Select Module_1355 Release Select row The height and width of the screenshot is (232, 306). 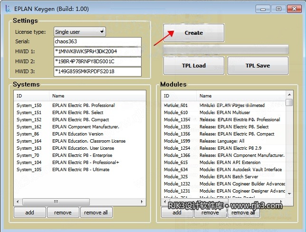pos(223,127)
